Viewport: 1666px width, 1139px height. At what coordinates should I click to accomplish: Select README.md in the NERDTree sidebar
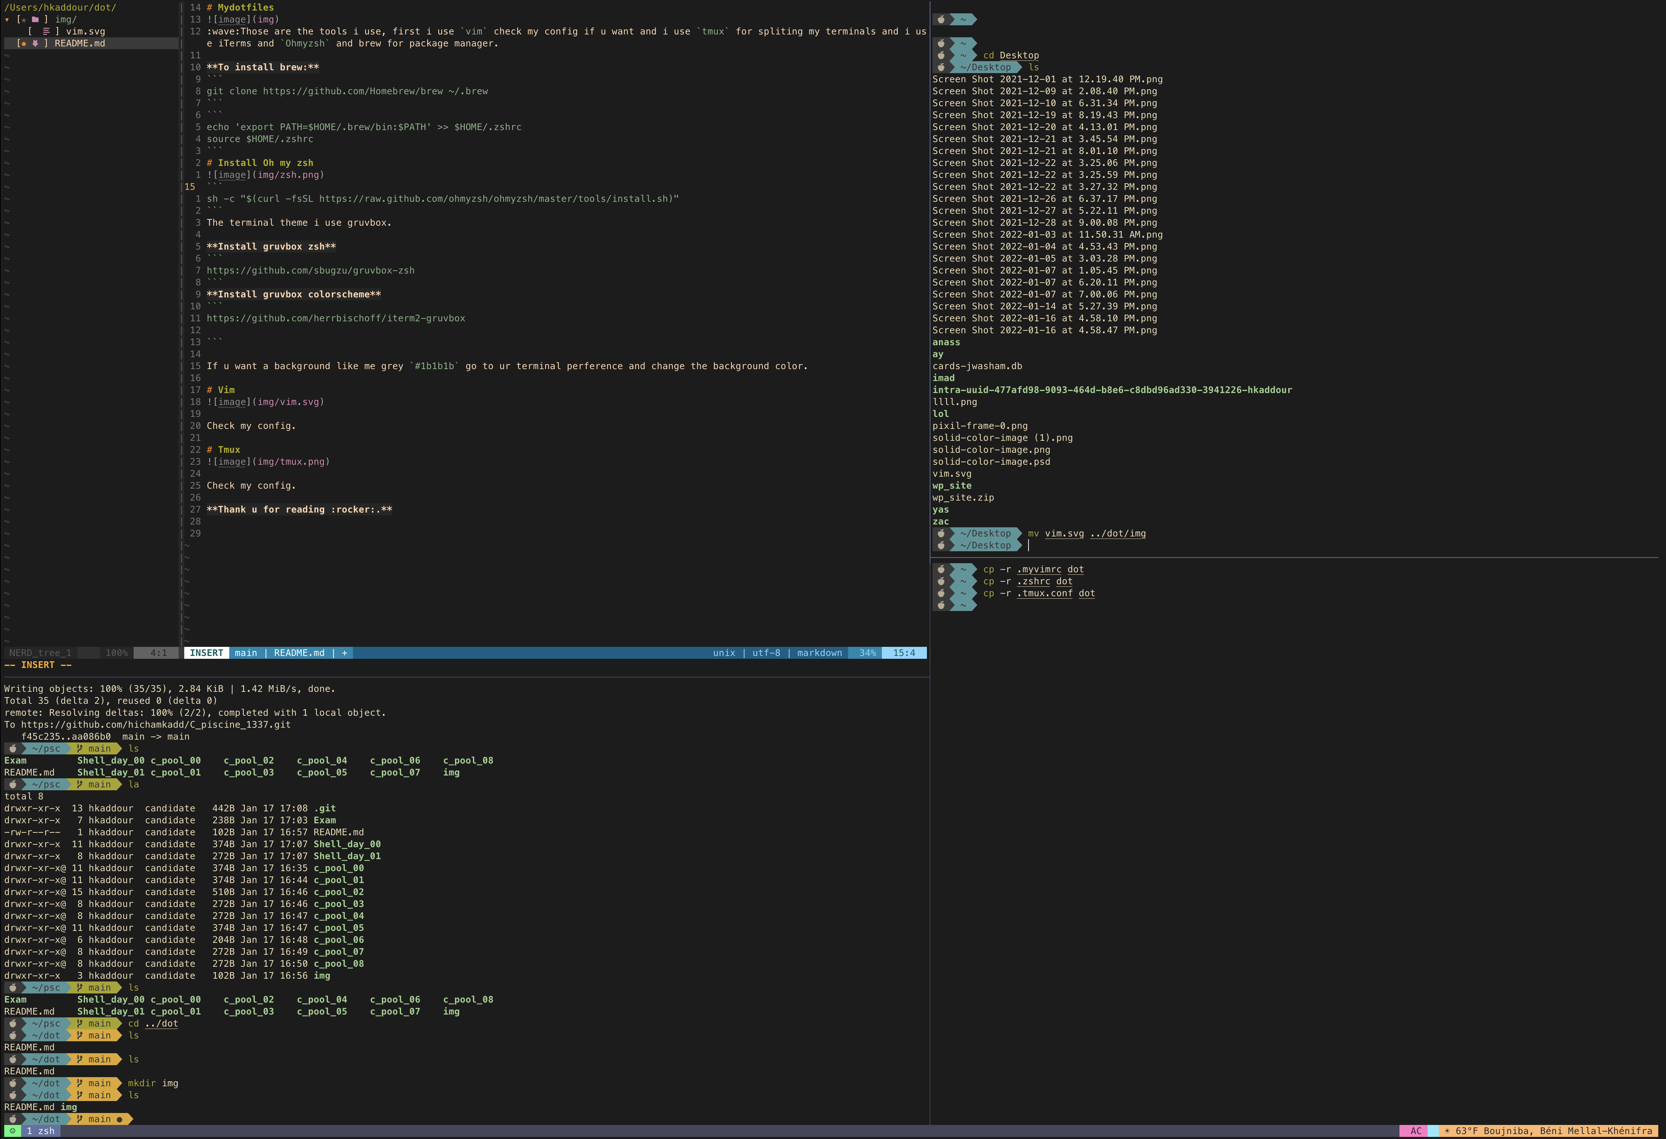(79, 44)
